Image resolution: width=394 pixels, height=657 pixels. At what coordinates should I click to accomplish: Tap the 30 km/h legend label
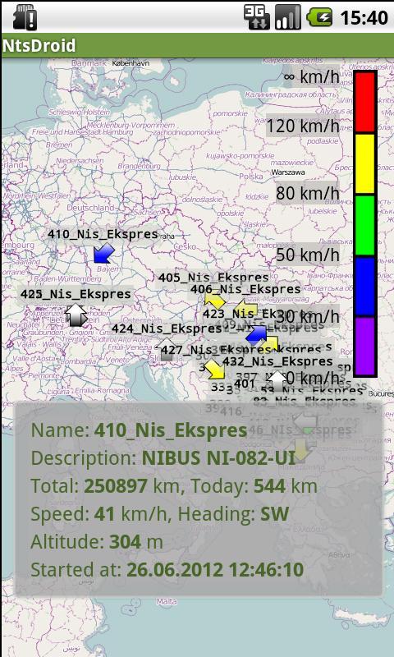click(307, 317)
